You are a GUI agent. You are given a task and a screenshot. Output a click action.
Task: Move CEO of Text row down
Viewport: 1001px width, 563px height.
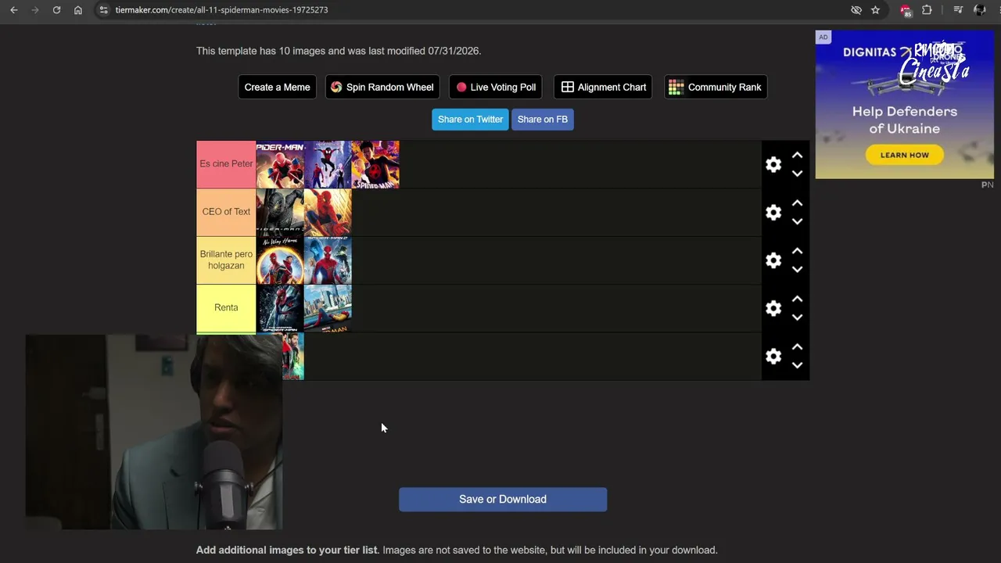[x=797, y=221]
